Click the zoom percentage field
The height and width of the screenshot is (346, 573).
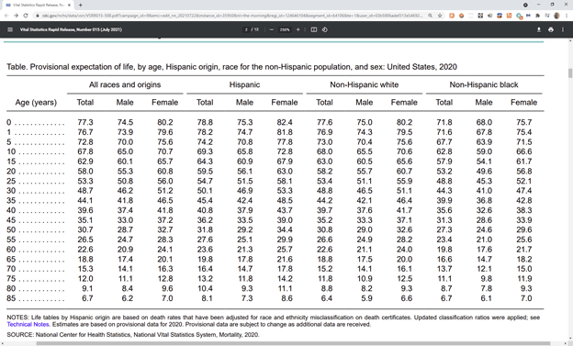click(285, 29)
